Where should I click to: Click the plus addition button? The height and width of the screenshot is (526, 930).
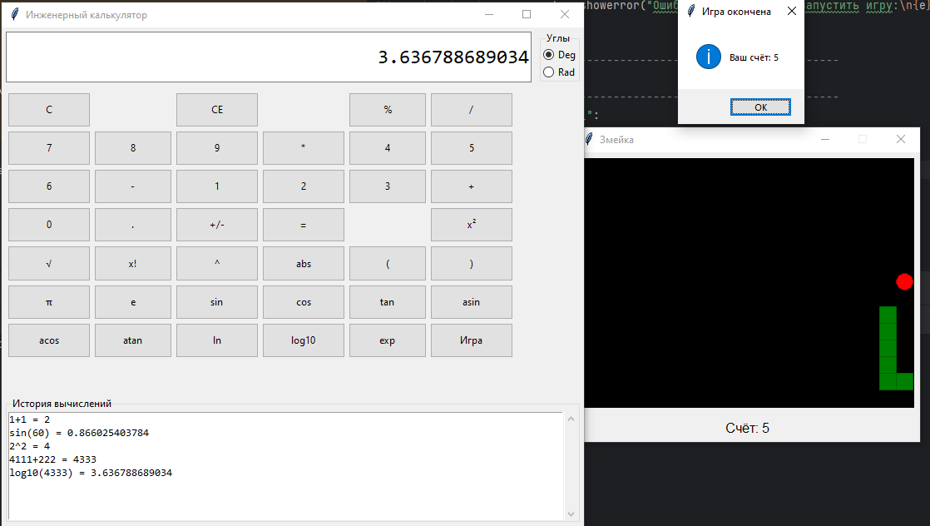point(472,186)
